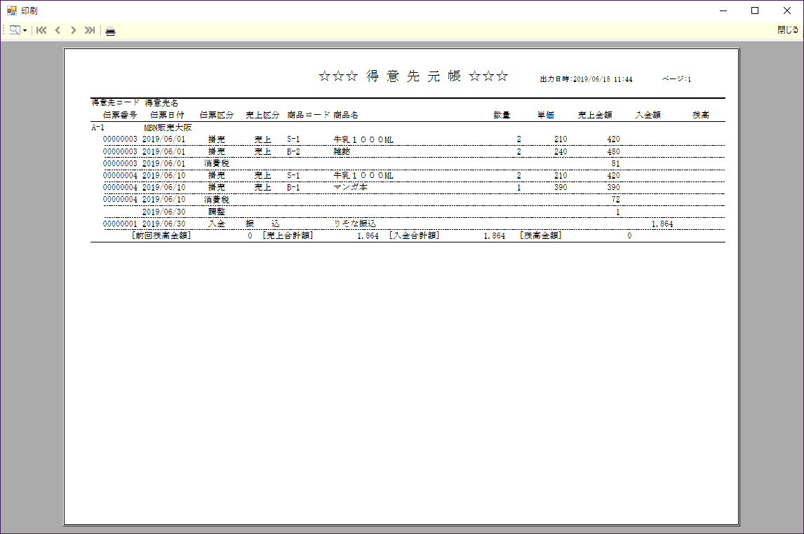Jump to last page of preview
Image resolution: width=804 pixels, height=534 pixels.
[90, 30]
